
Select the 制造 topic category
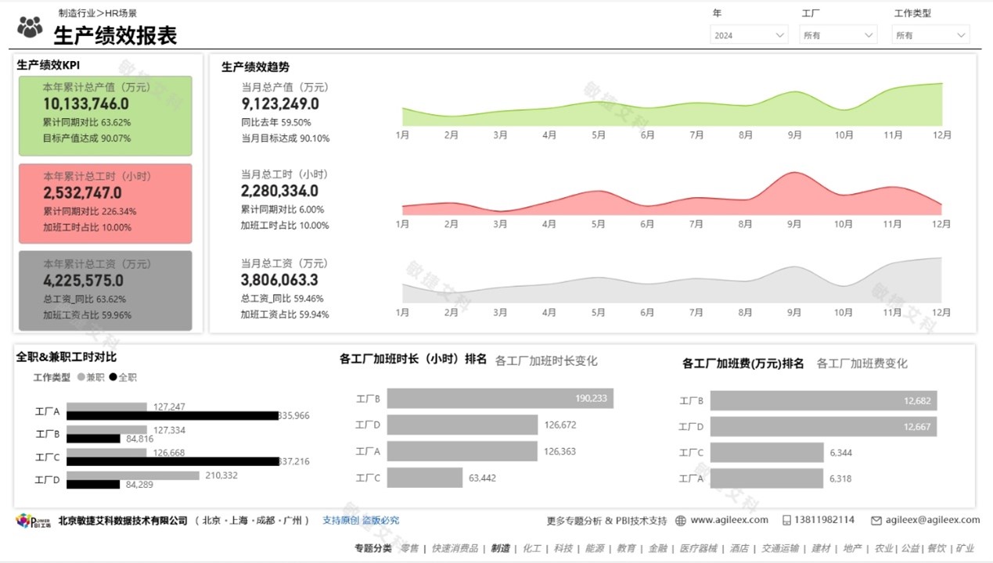click(500, 548)
